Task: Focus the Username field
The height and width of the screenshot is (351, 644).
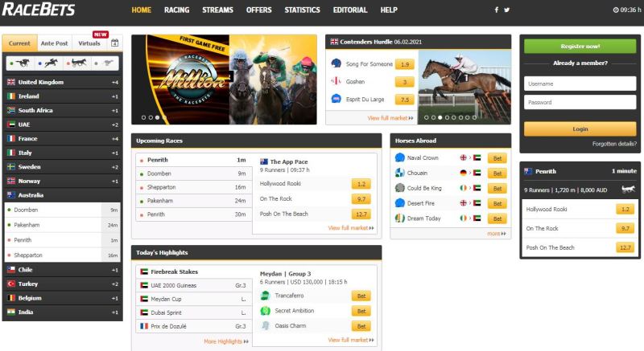Action: coord(580,84)
